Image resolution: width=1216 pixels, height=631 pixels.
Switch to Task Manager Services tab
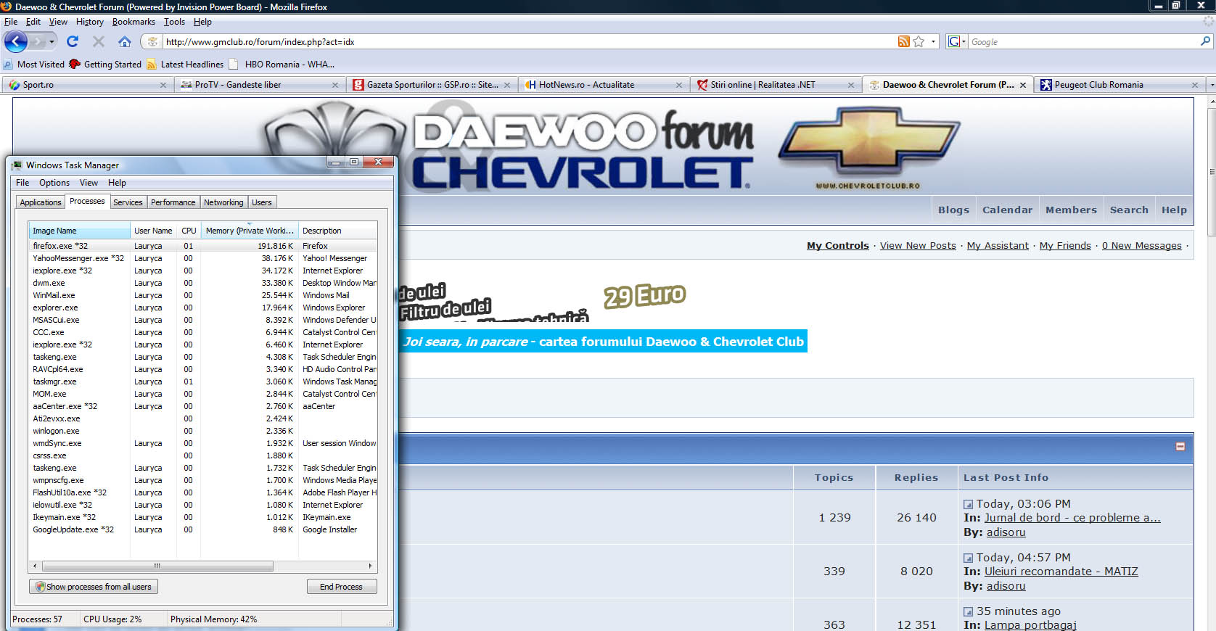point(128,202)
